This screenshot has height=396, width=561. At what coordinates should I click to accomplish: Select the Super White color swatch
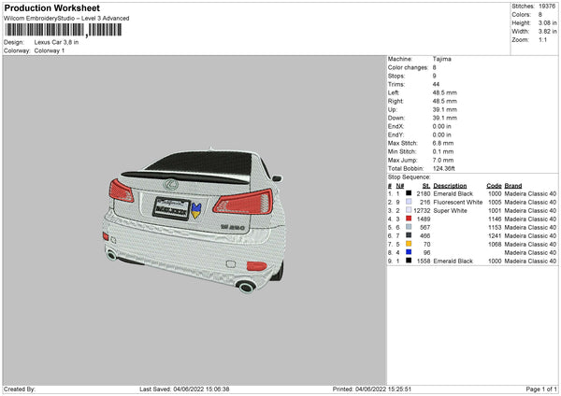[409, 210]
